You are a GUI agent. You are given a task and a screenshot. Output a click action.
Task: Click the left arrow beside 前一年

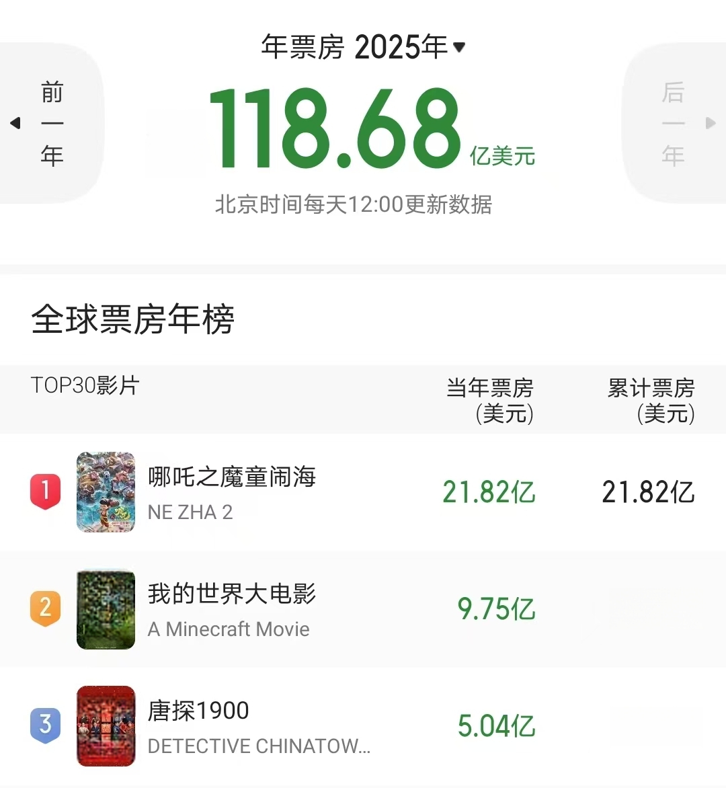click(15, 123)
